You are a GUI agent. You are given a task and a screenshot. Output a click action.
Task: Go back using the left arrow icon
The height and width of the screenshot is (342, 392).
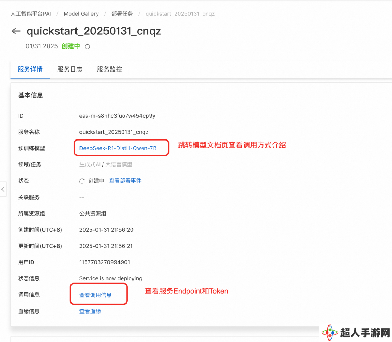point(16,31)
